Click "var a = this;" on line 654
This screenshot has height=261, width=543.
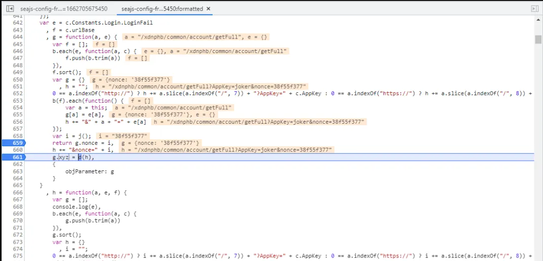(87, 108)
